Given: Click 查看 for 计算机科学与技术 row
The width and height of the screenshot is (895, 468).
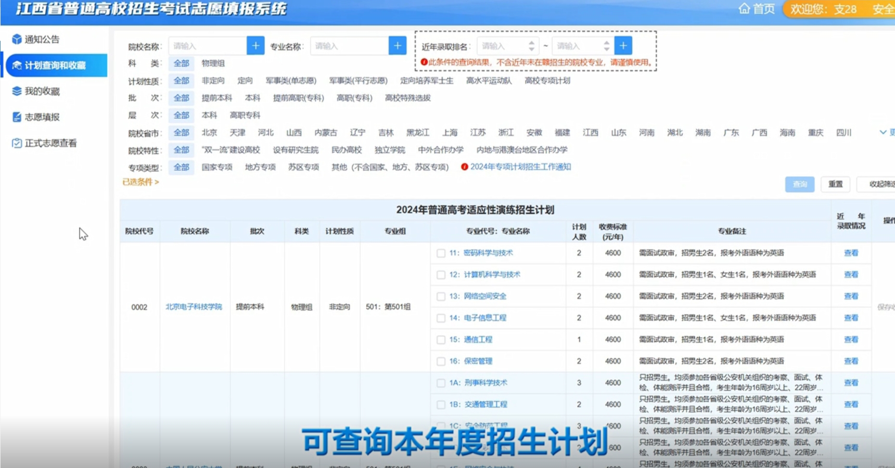Looking at the screenshot, I should pyautogui.click(x=851, y=275).
